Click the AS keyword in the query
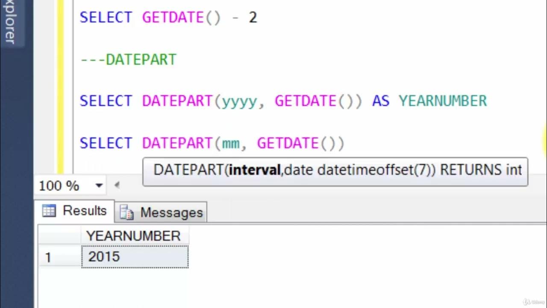The height and width of the screenshot is (308, 547). tap(381, 101)
